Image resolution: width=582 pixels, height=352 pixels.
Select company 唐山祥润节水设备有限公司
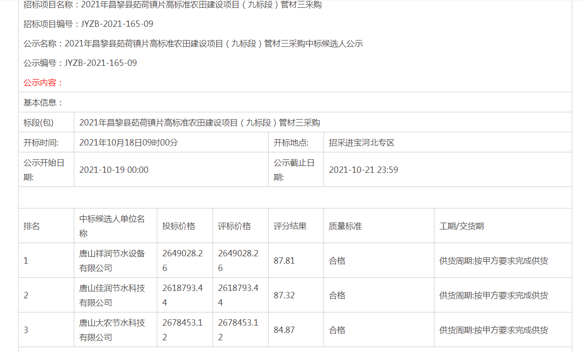point(112,261)
